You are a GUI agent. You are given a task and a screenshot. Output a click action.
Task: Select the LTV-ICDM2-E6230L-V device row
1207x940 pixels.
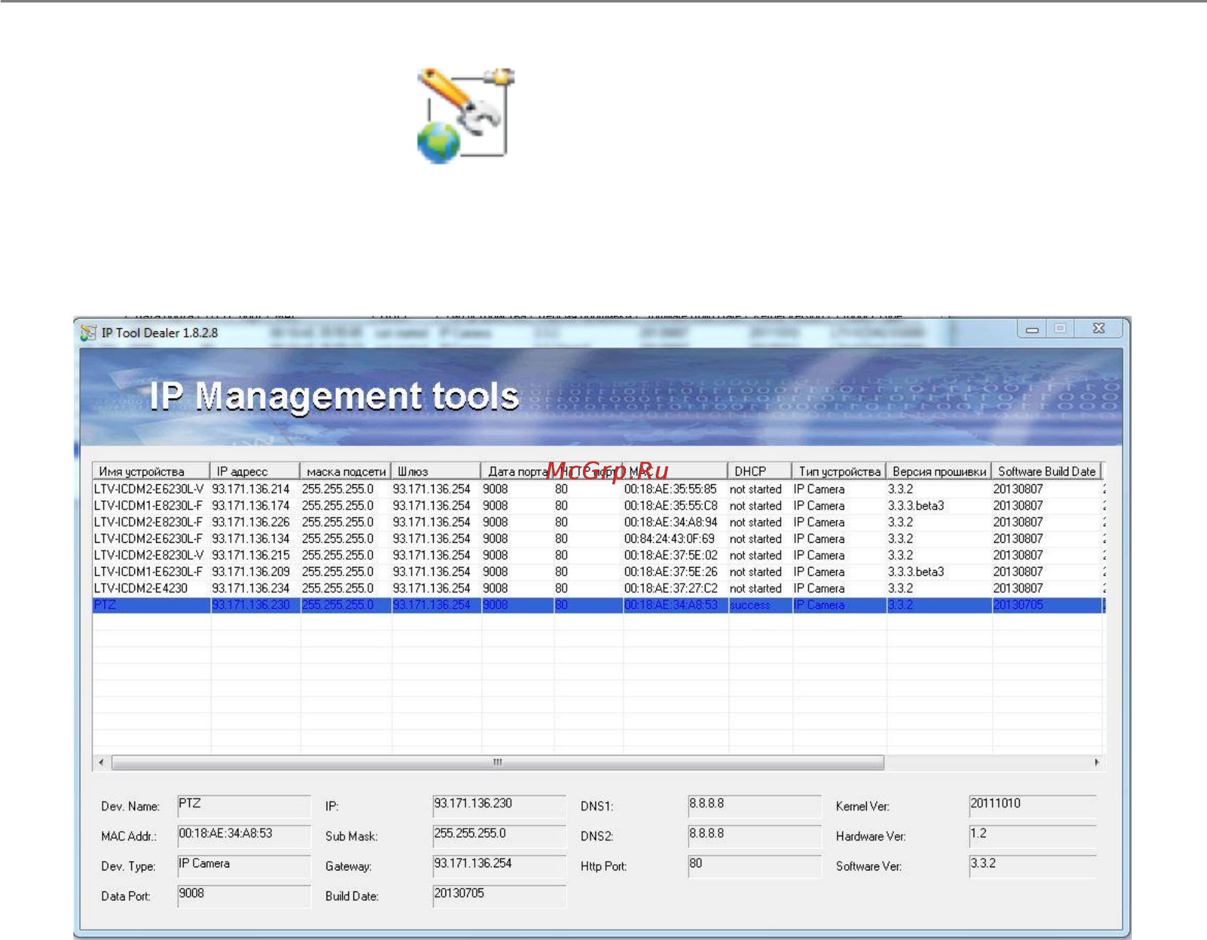click(598, 489)
